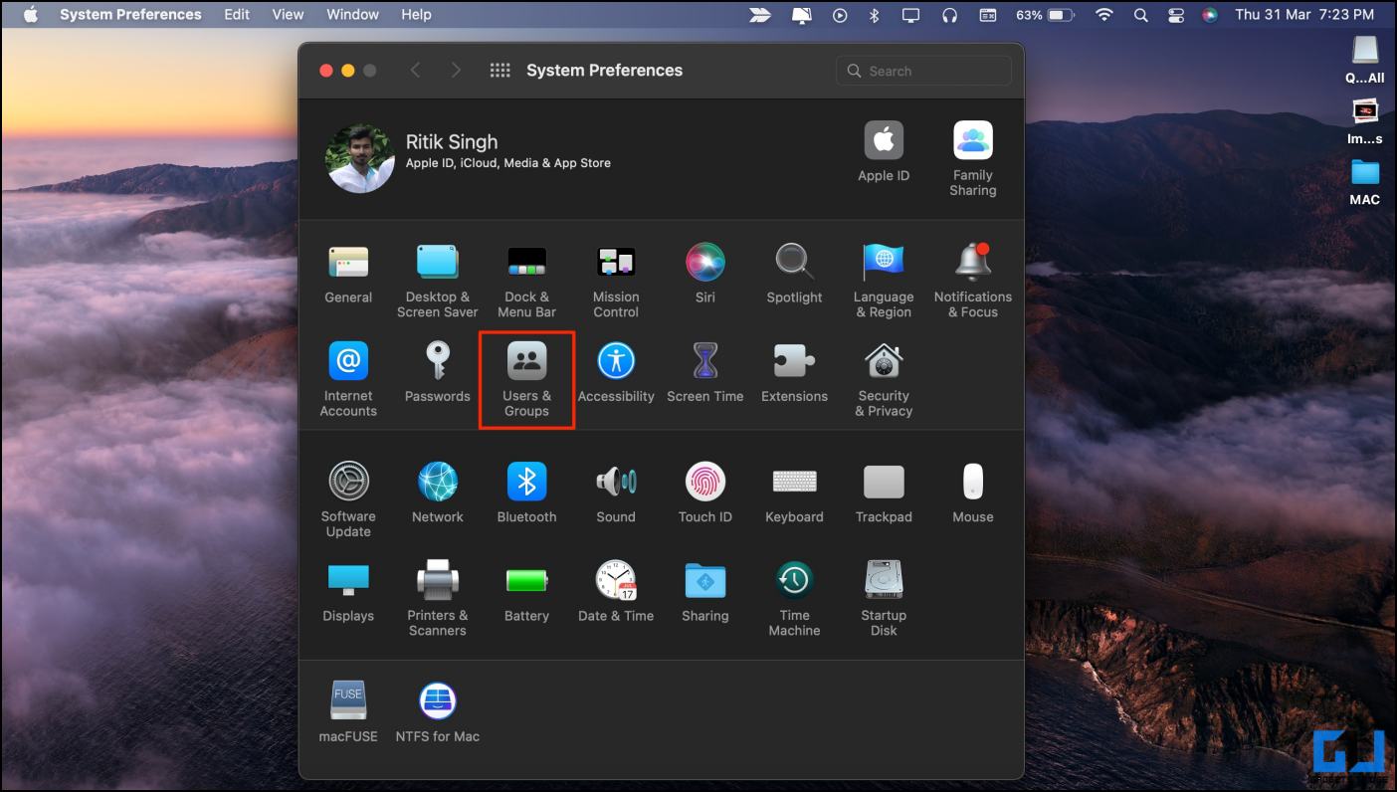This screenshot has width=1397, height=792.
Task: Open the Window menu
Action: tap(352, 14)
